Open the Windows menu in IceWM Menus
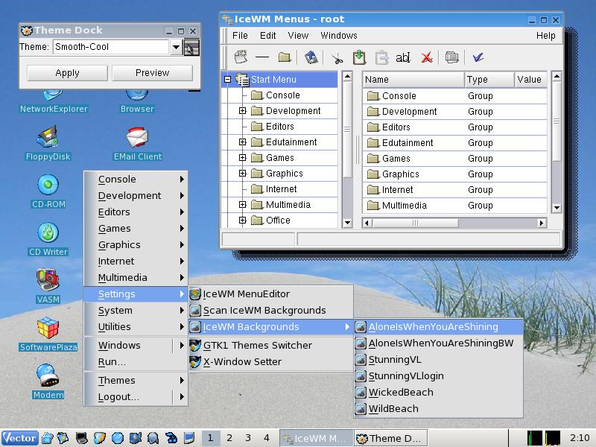 click(338, 35)
